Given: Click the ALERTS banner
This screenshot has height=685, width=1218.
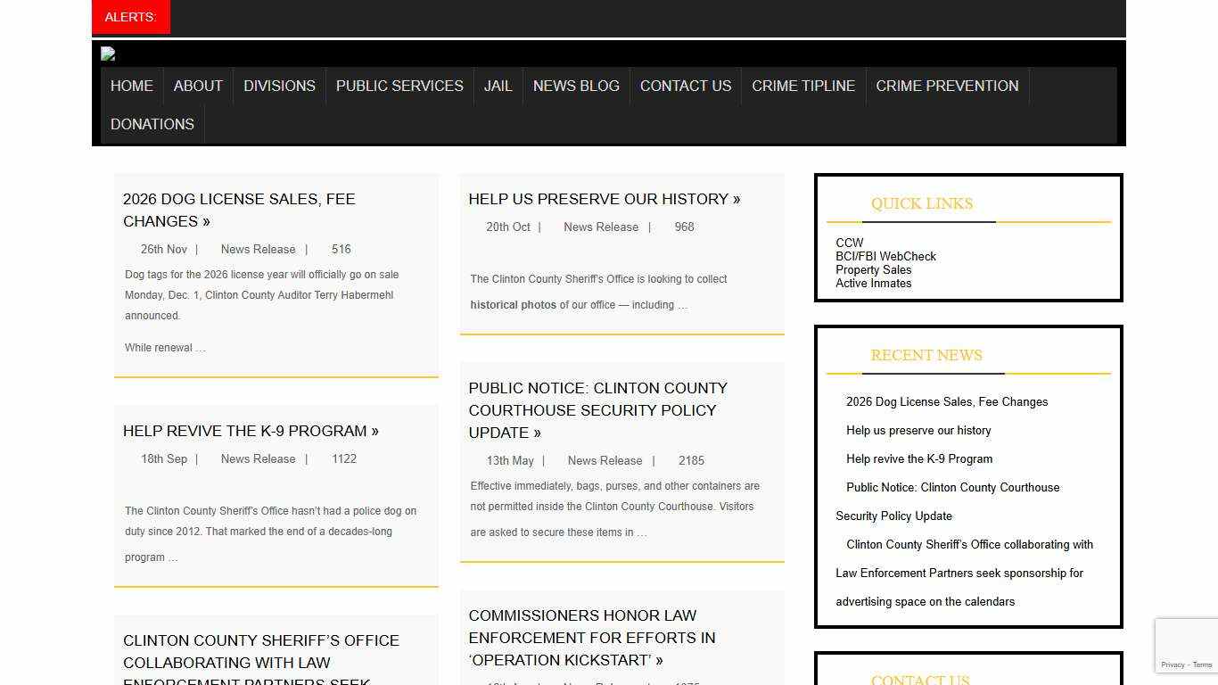Looking at the screenshot, I should point(130,16).
